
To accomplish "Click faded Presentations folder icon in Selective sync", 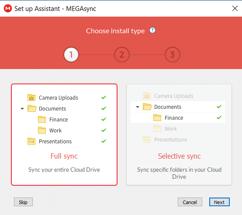I will [x=147, y=139].
